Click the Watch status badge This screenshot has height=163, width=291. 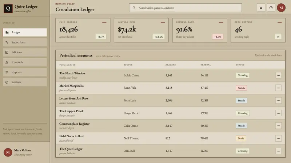[x=241, y=88]
